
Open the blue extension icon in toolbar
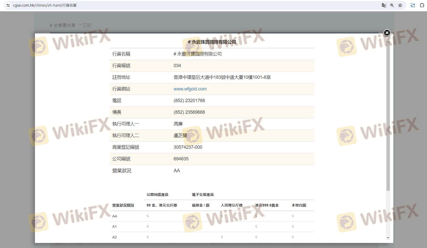click(x=413, y=5)
